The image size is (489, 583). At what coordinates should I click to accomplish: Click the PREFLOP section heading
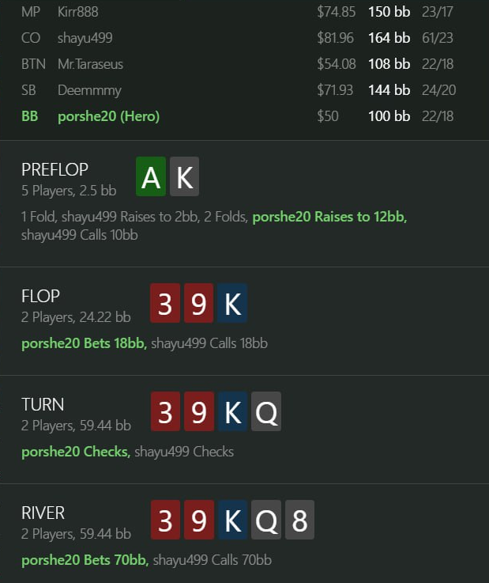click(55, 169)
